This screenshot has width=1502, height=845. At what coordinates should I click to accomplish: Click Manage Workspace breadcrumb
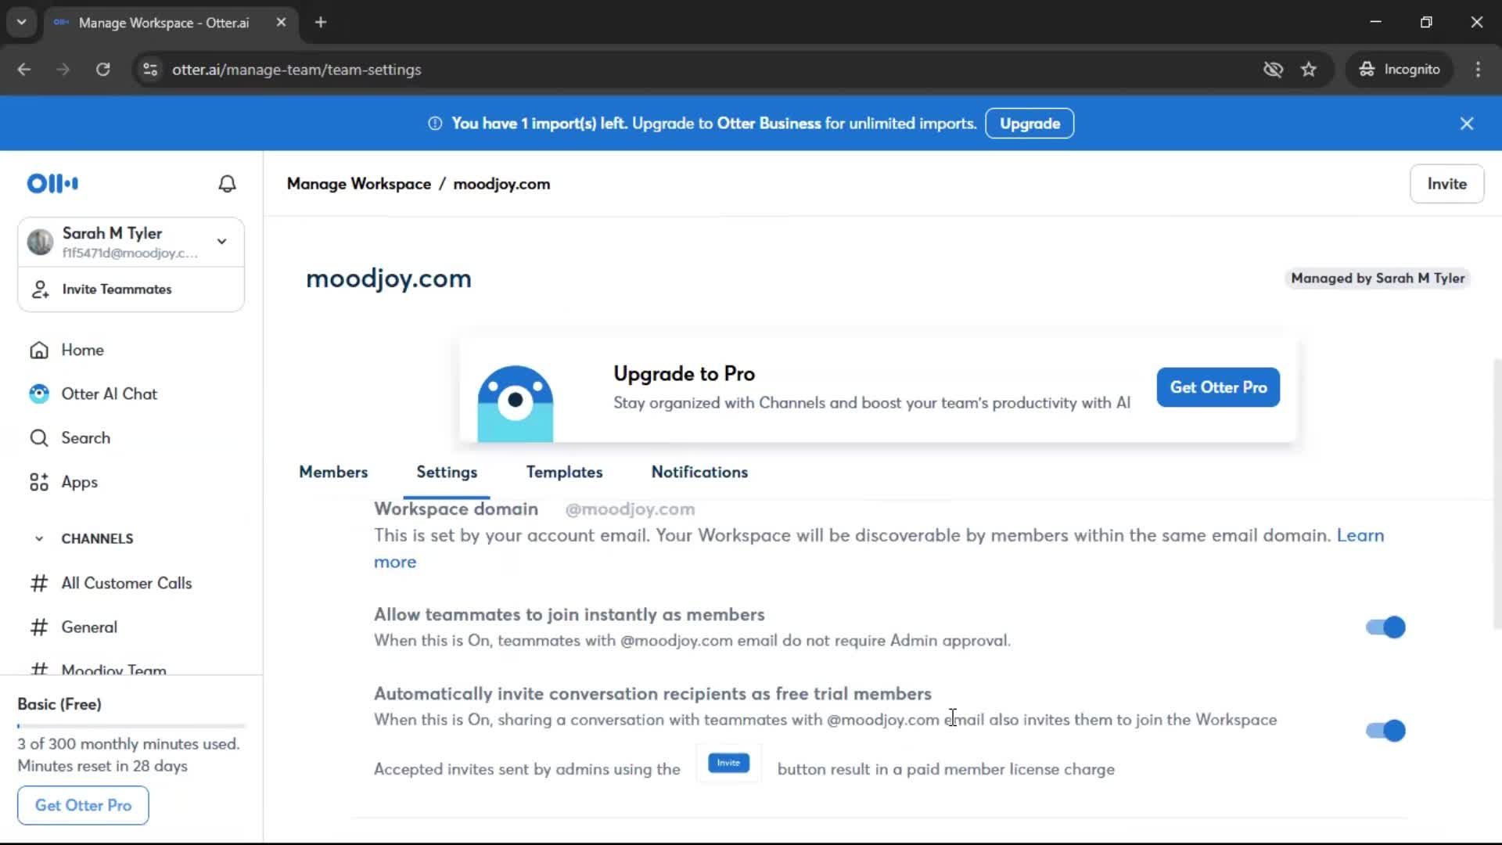(359, 184)
